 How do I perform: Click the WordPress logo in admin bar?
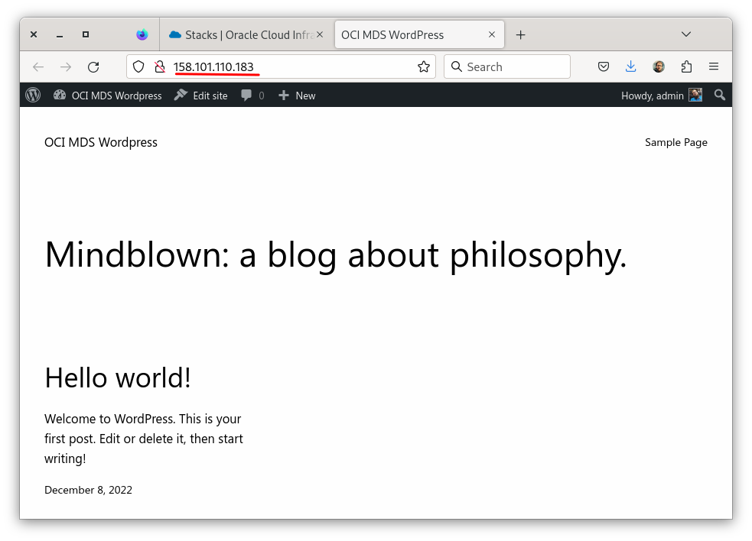[33, 95]
